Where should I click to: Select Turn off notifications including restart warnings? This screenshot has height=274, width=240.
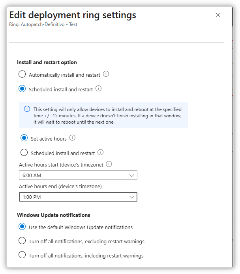click(22, 255)
